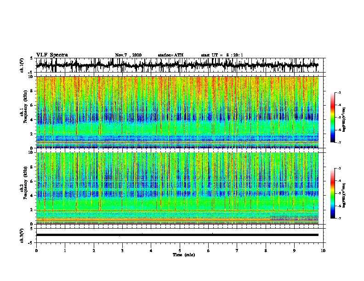Click the "start UT = 8 :20: 1" text
This screenshot has height=281, width=364.
pos(222,55)
